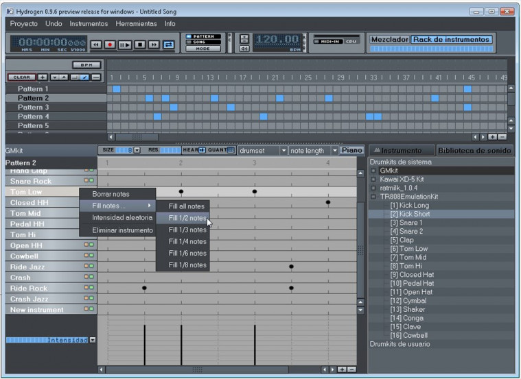Click the MODE button
Viewport: 521px width, 379px height.
pos(203,49)
